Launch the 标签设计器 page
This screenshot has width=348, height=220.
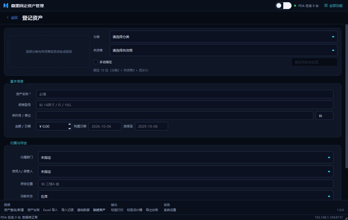(x=135, y=210)
